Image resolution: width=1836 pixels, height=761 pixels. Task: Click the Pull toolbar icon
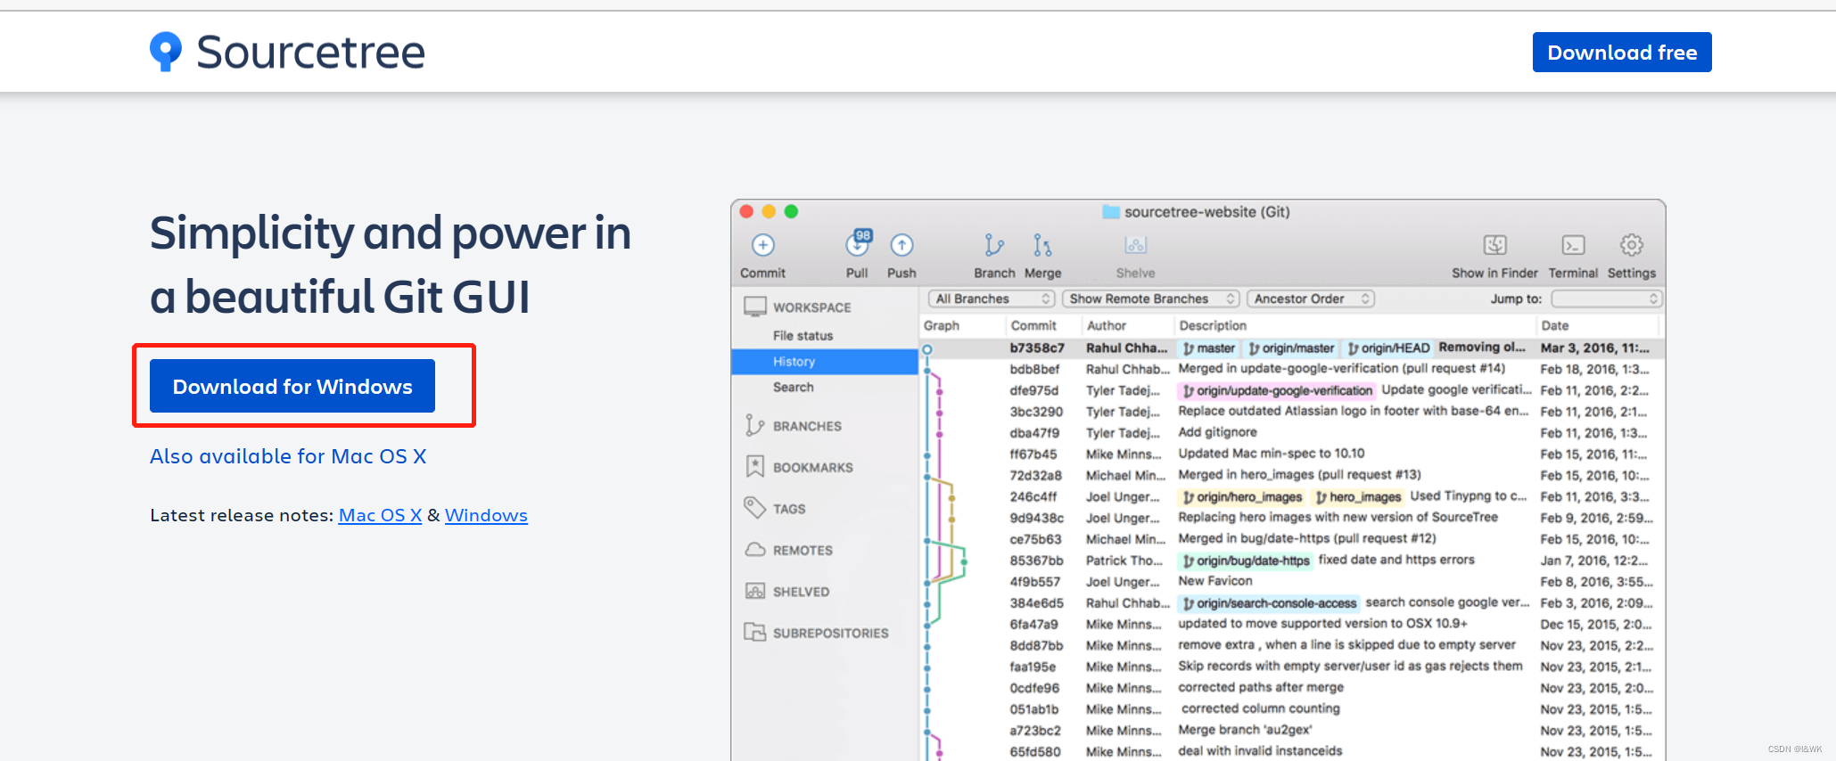858,243
